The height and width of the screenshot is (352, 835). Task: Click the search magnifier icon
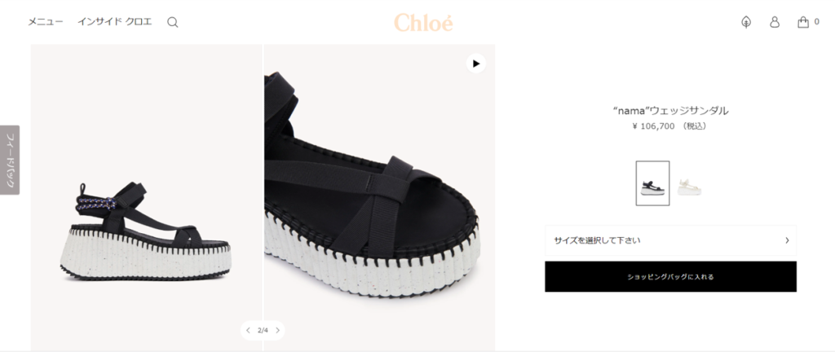[173, 22]
